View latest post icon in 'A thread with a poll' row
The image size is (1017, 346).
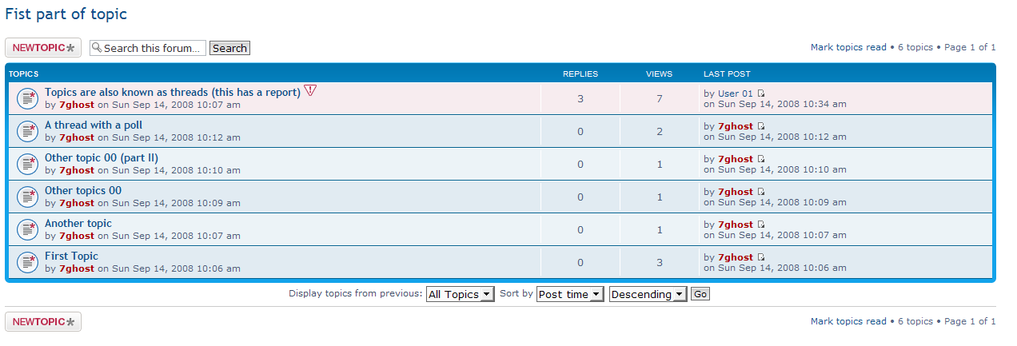coord(761,126)
